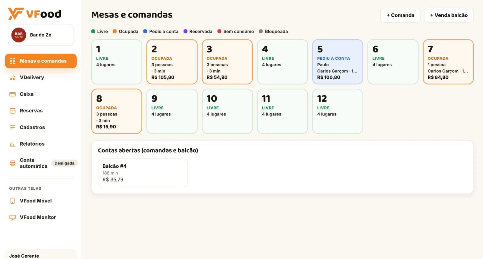Open the Relatórios menu entry
Viewport: 483px width, 259px height.
pyautogui.click(x=41, y=144)
